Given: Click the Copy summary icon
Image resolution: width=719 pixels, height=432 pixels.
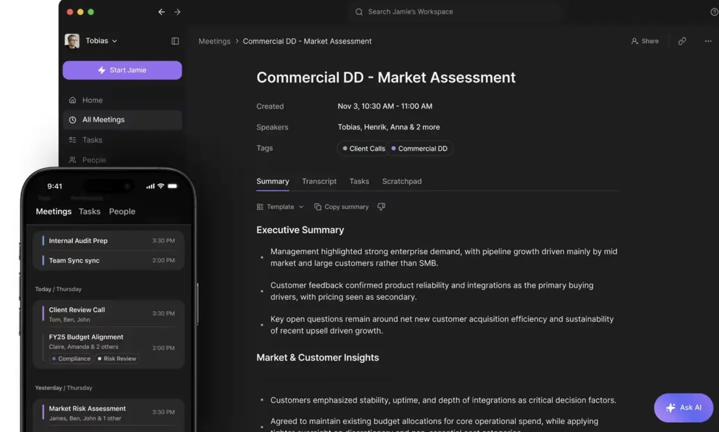Looking at the screenshot, I should [317, 207].
